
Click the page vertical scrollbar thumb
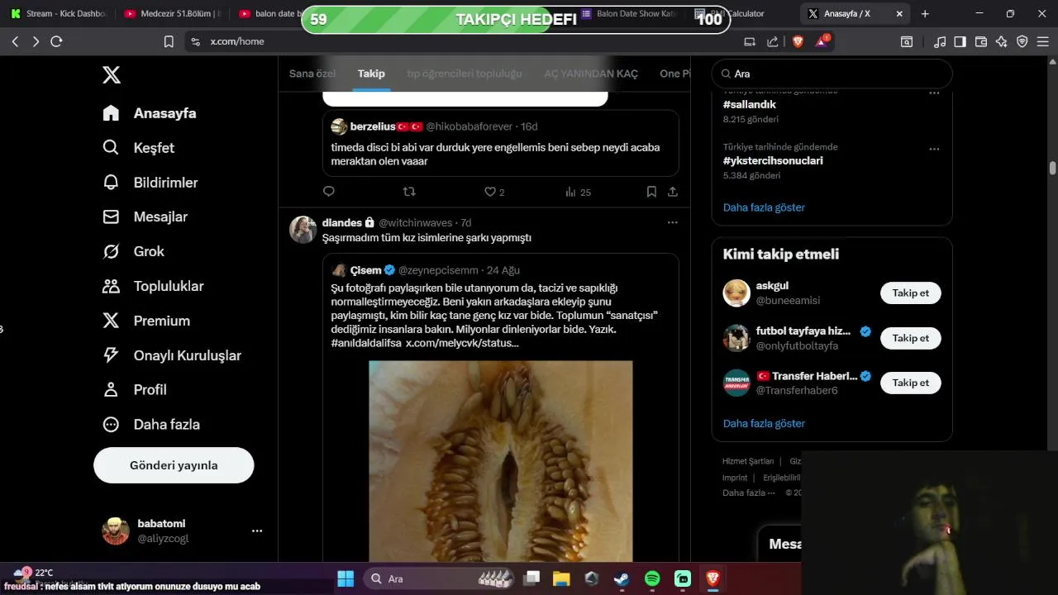coord(1052,168)
